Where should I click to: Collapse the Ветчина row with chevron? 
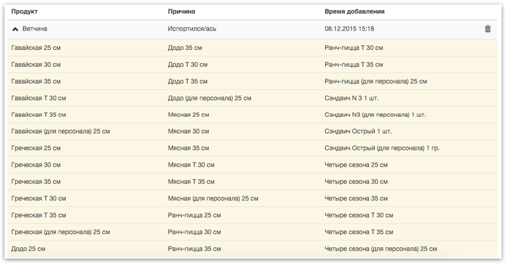coord(15,29)
